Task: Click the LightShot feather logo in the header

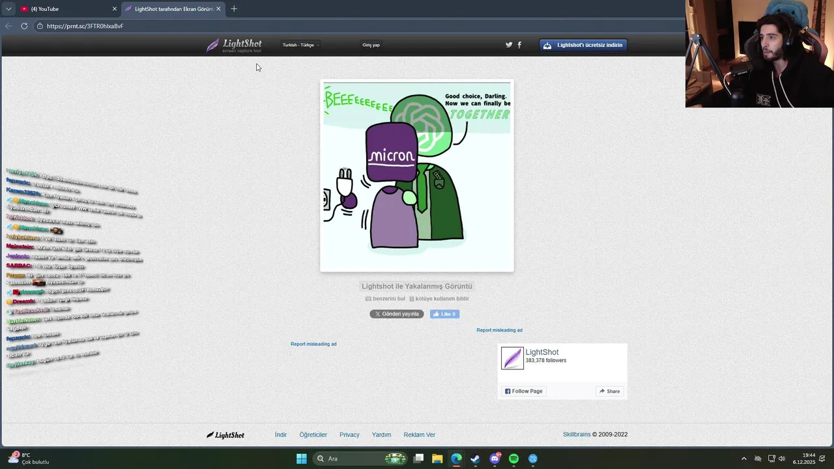Action: (234, 45)
